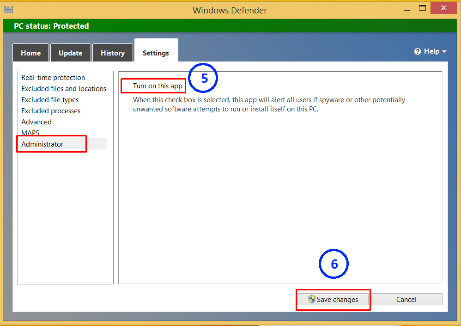Click the Cancel button
This screenshot has height=326, width=461.
(406, 300)
